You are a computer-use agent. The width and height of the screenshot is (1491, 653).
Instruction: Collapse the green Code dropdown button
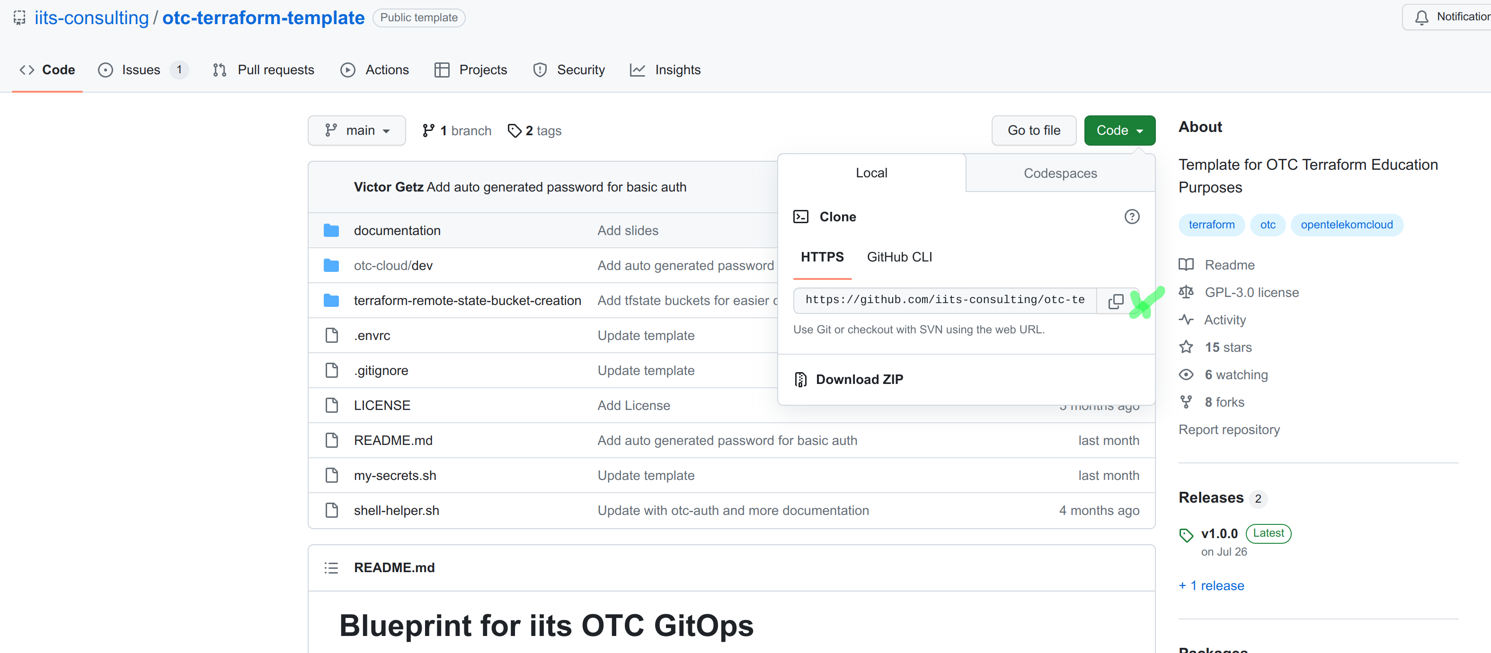(1119, 131)
